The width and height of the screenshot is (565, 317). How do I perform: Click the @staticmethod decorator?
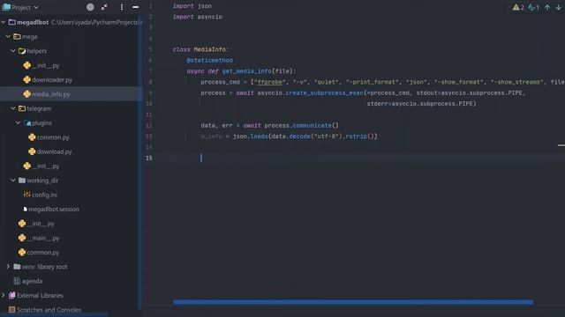210,60
